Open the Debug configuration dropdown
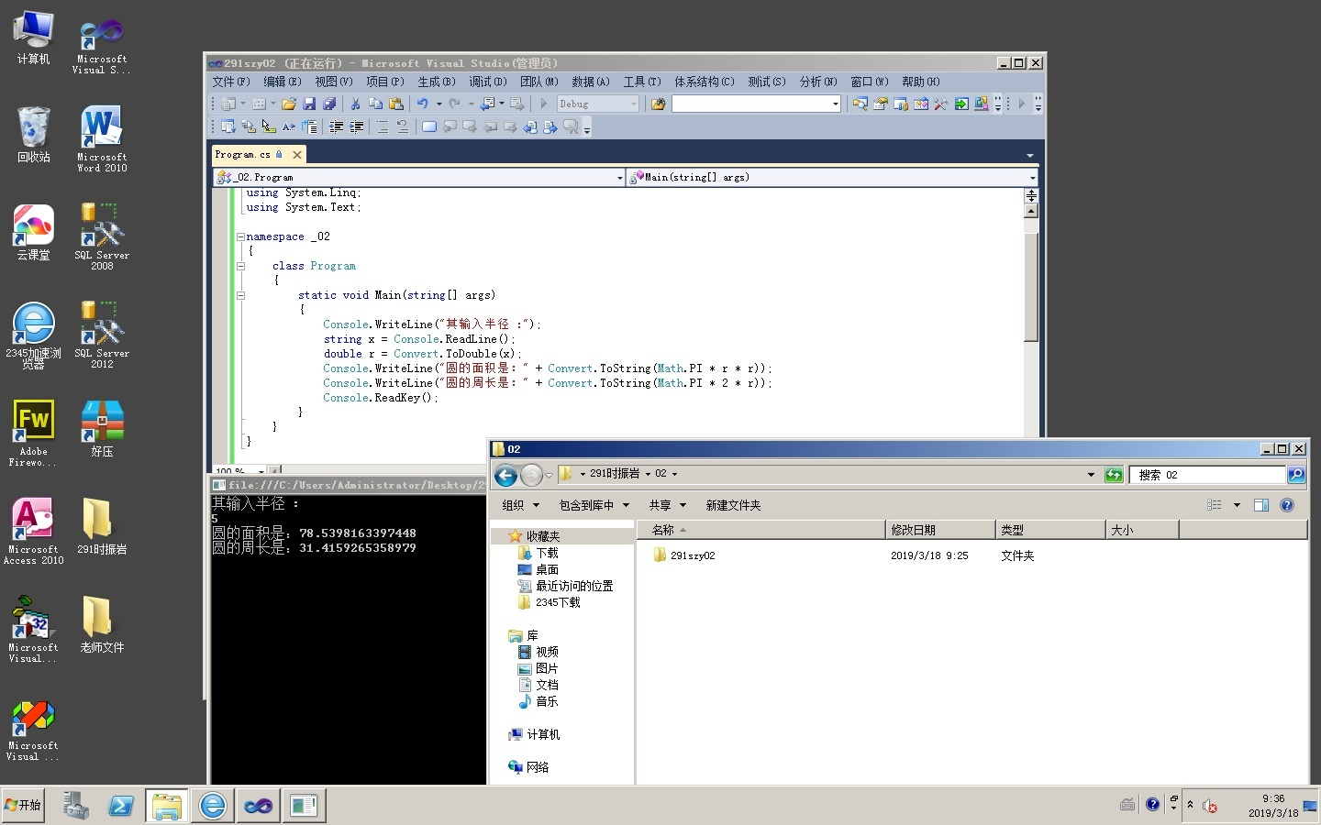Viewport: 1321px width, 825px height. point(634,104)
